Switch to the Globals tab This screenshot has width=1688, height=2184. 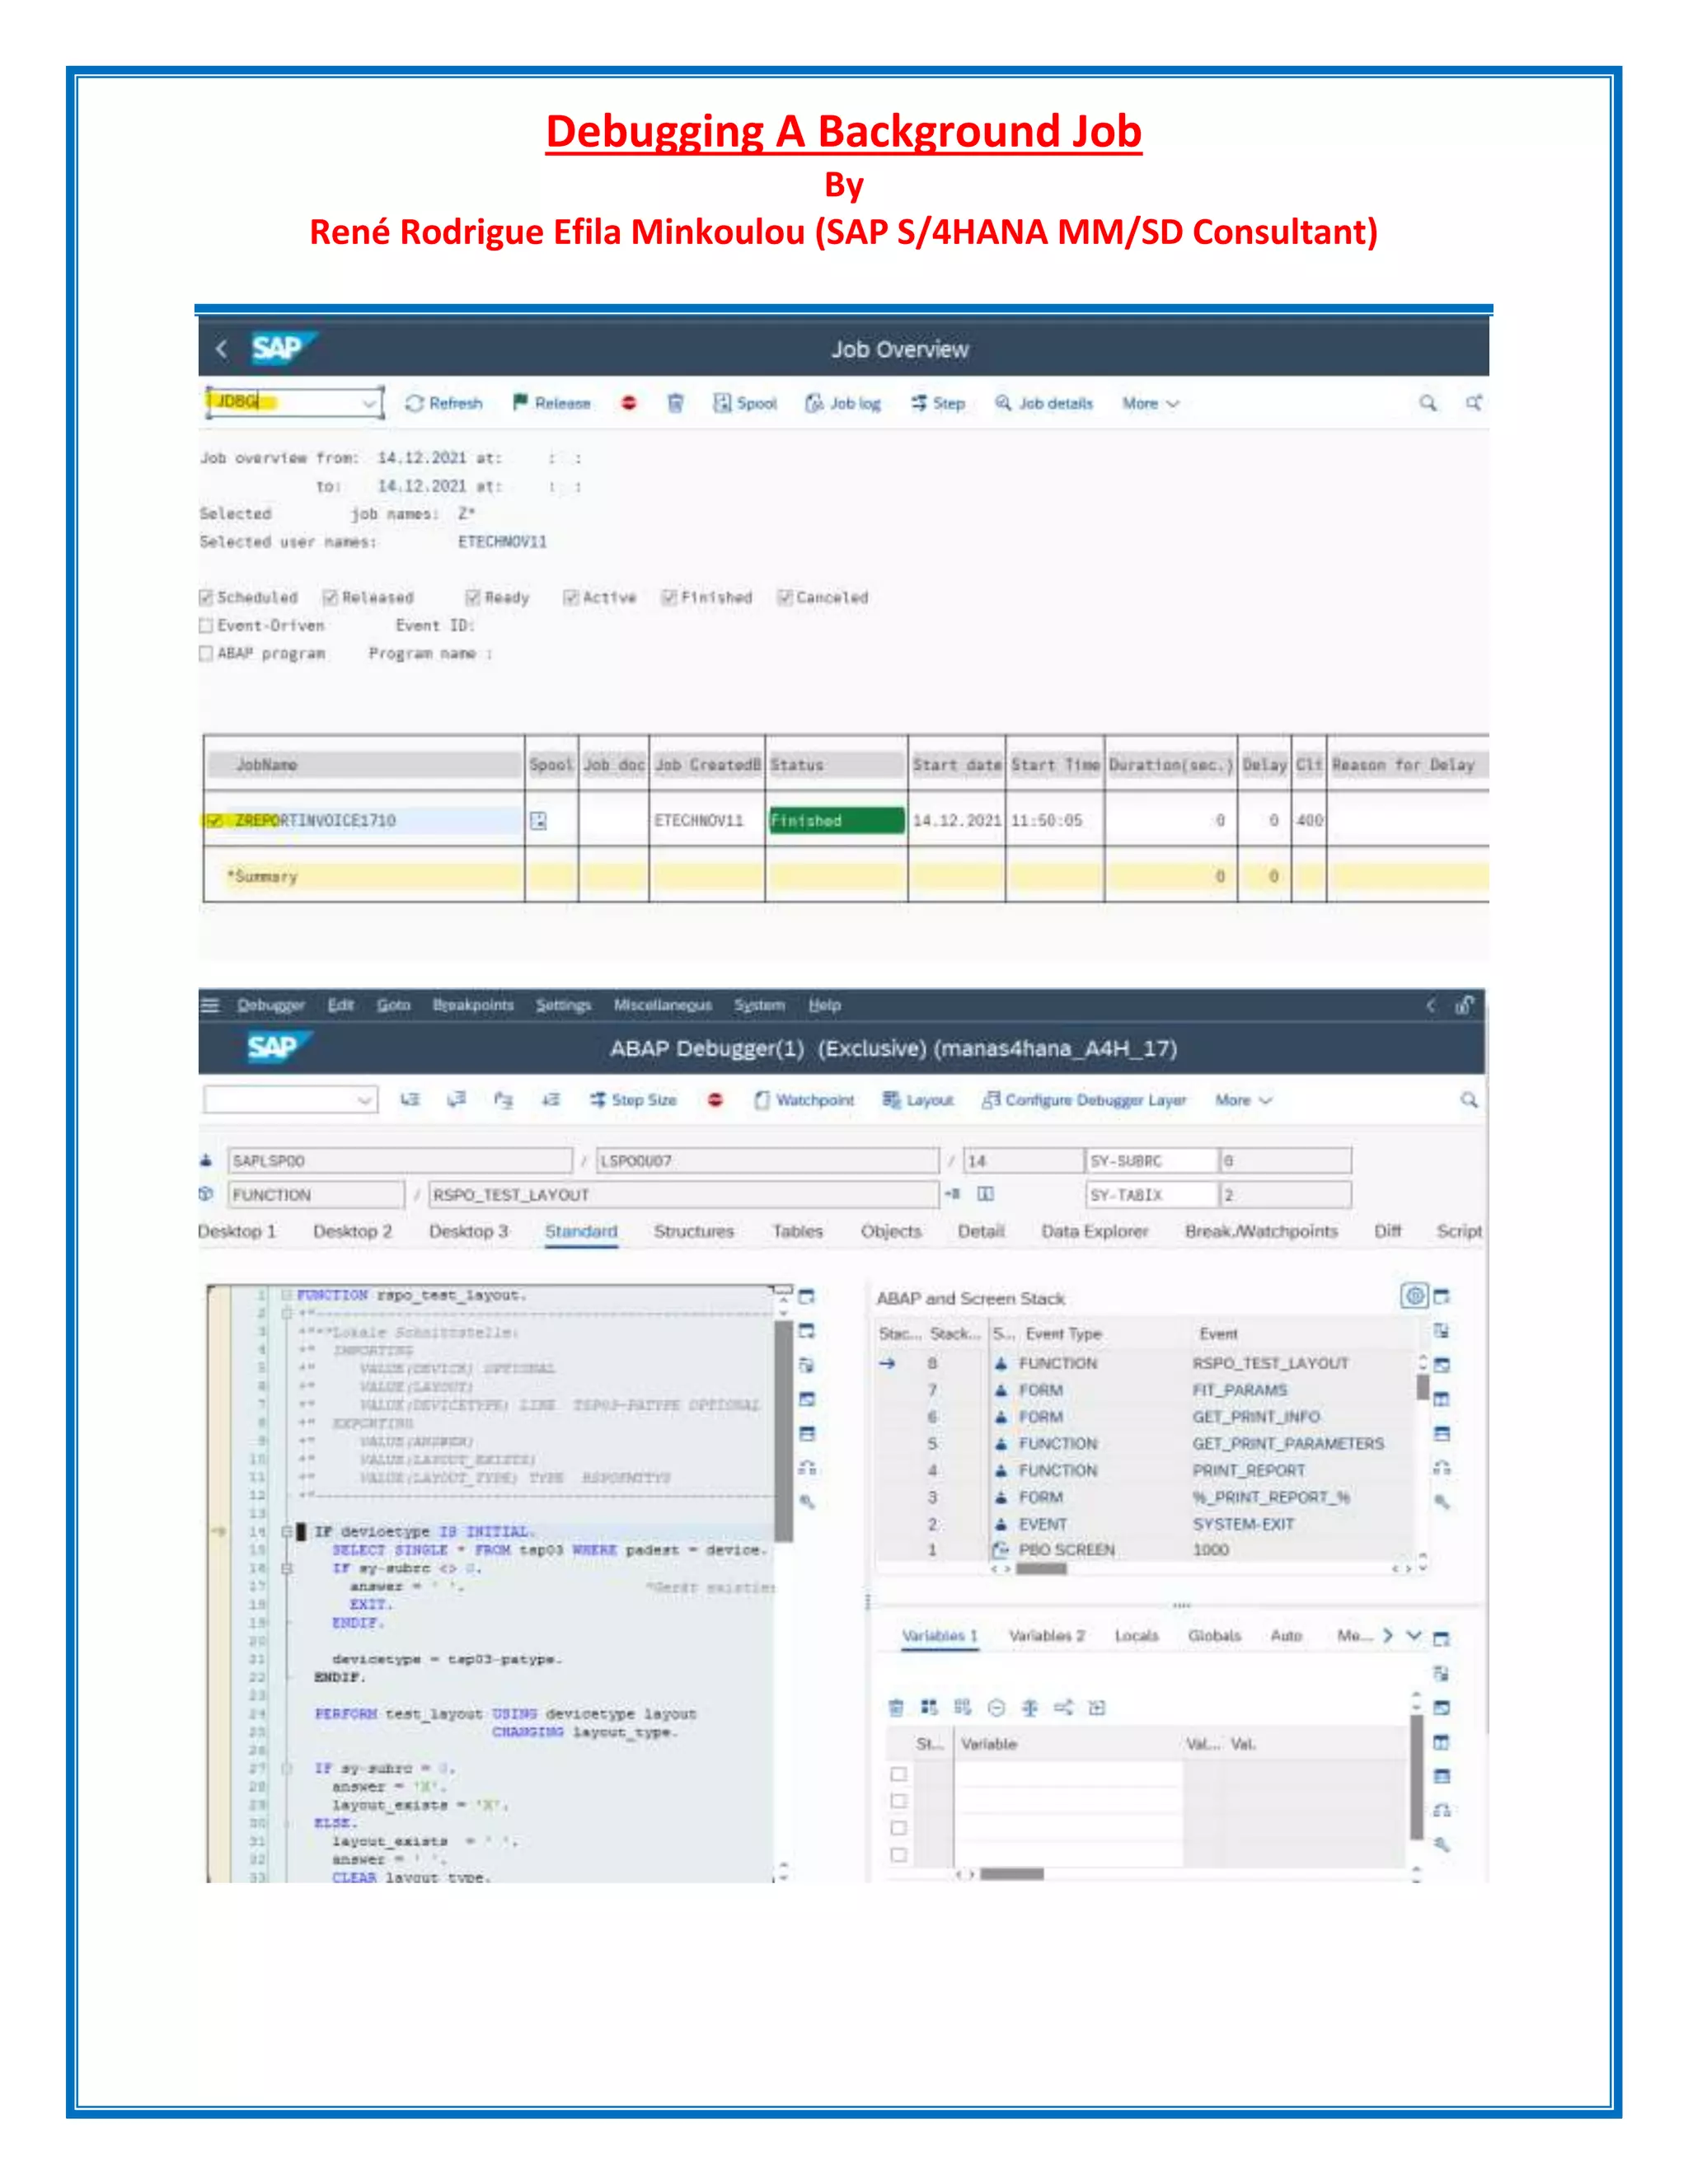tap(1214, 1636)
